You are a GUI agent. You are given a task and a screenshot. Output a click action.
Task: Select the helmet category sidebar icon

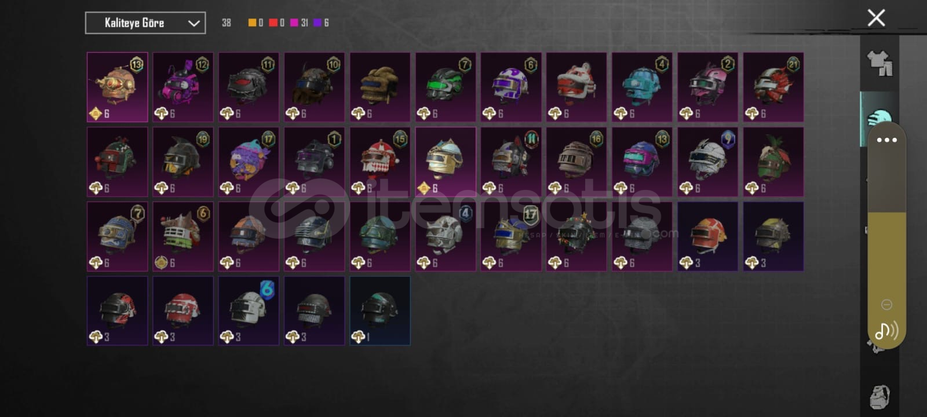(874, 118)
